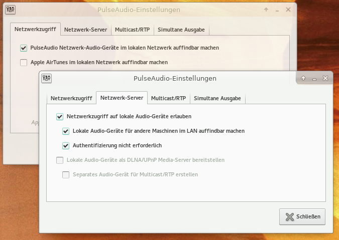The width and height of the screenshot is (339, 240).
Task: Click the up-arrow roll-up button on background window
Action: point(266,10)
